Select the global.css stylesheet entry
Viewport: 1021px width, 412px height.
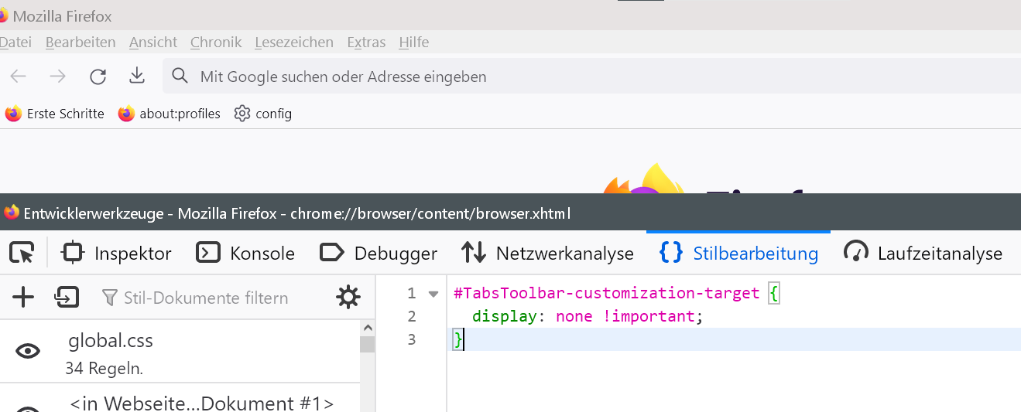(x=180, y=352)
